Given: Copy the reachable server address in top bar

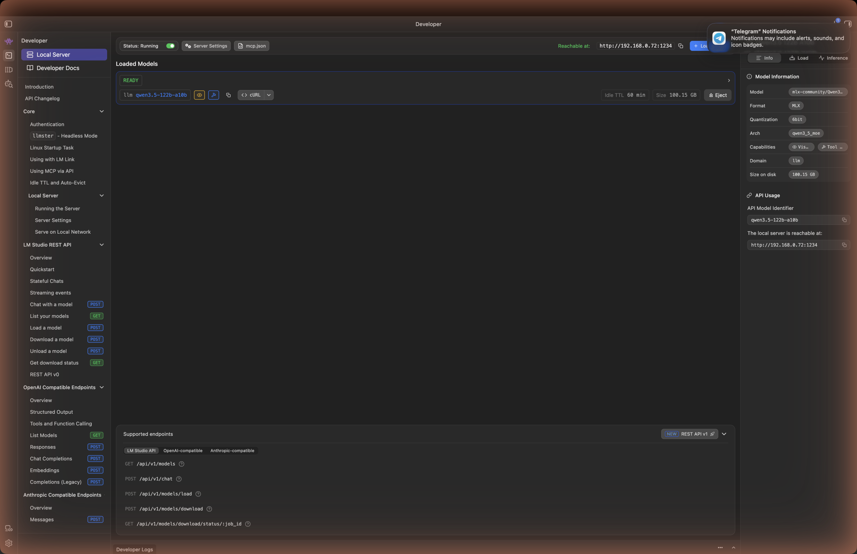Looking at the screenshot, I should [681, 46].
